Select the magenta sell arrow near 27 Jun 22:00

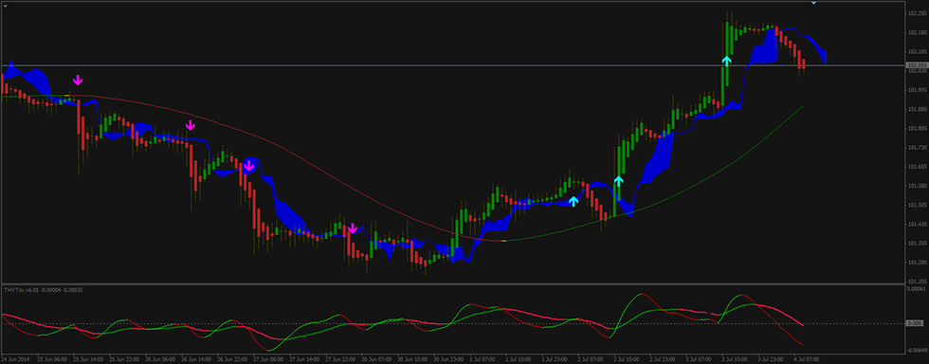[x=352, y=228]
